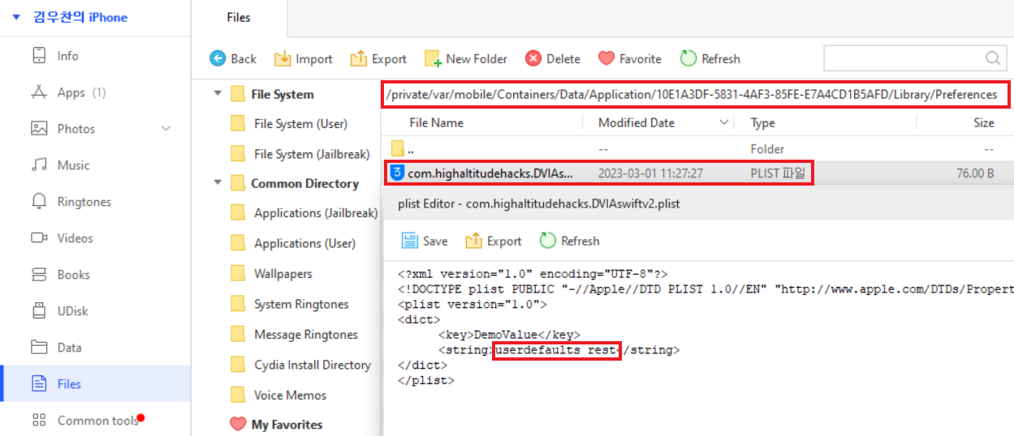This screenshot has width=1014, height=436.
Task: Click the 2023-03-01 11:27:27 date cell
Action: coord(650,173)
